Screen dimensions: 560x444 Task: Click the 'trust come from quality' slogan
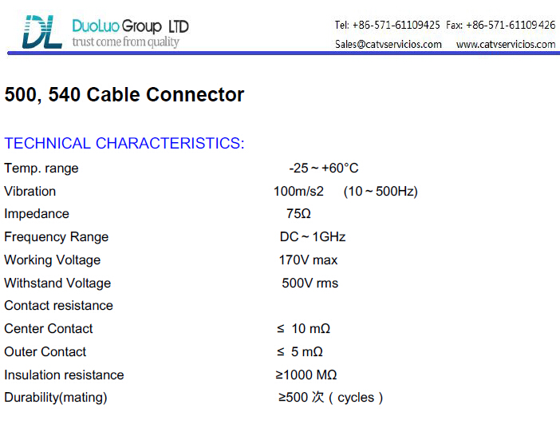[126, 42]
